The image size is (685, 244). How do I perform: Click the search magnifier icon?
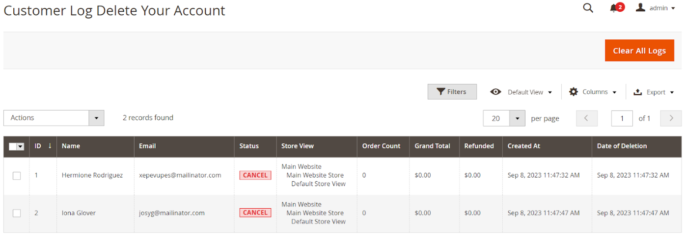(x=588, y=8)
